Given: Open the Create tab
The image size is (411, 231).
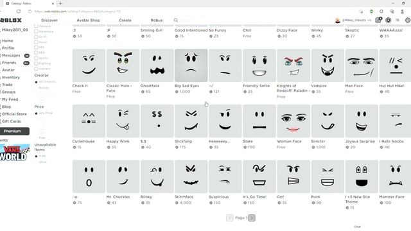Looking at the screenshot, I should coord(125,20).
